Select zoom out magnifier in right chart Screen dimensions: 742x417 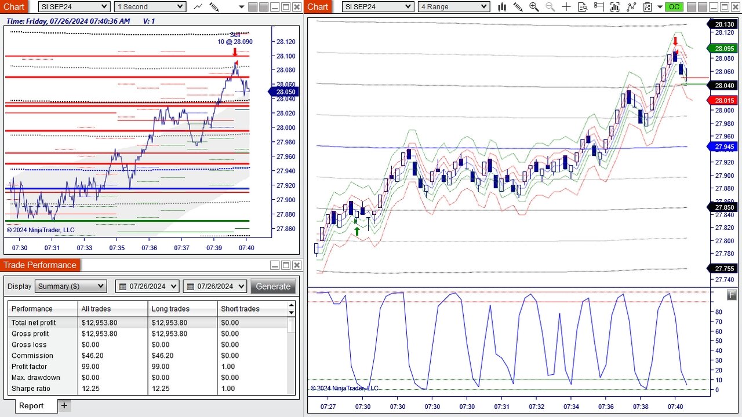point(550,7)
